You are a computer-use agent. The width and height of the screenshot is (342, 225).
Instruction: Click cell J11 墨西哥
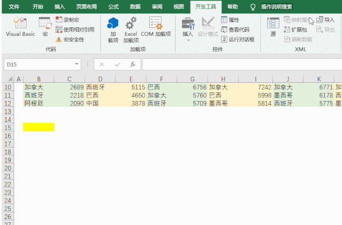[288, 95]
